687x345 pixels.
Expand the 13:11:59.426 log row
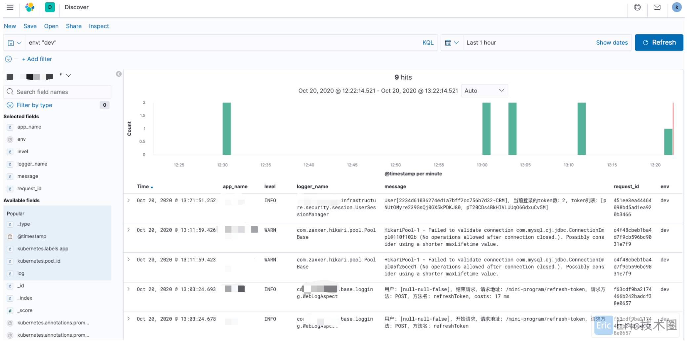[x=129, y=230]
